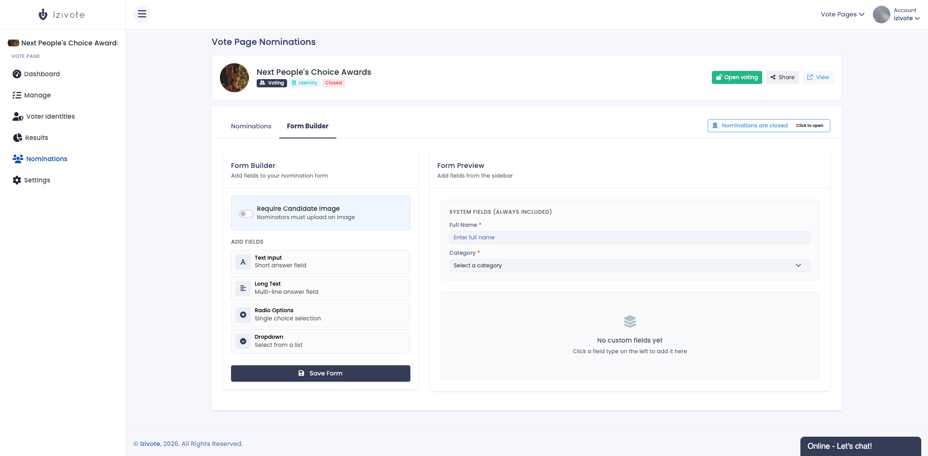Click the Open voting button
Image resolution: width=928 pixels, height=456 pixels.
[x=737, y=77]
